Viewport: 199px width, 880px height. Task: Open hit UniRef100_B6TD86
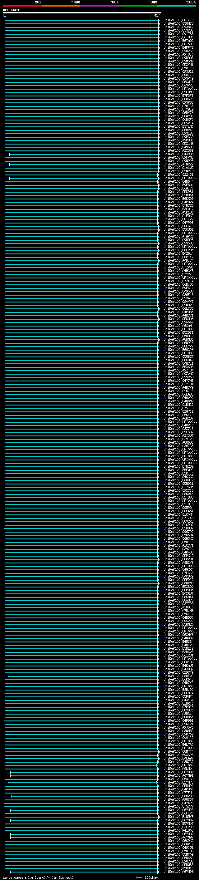178,37
